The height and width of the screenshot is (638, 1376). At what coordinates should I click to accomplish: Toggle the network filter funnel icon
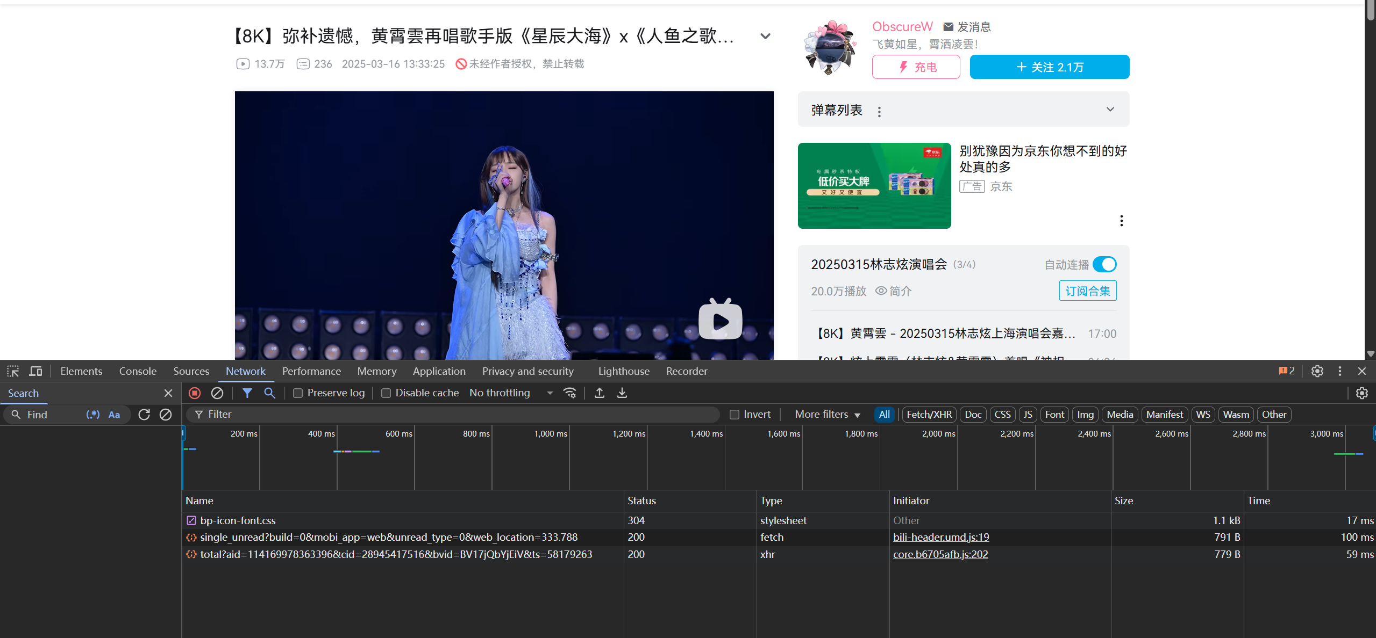(x=247, y=393)
